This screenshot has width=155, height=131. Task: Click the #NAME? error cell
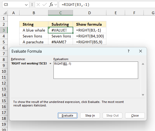pyautogui.click(x=60, y=42)
